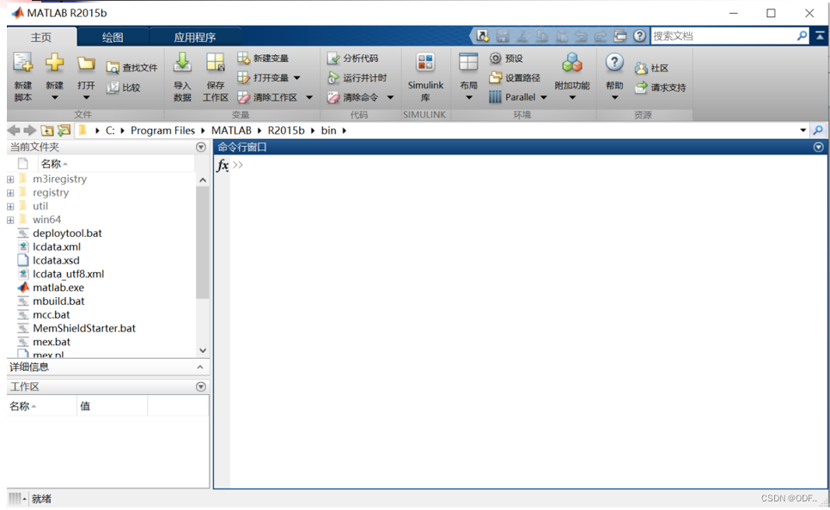Click 设置路径 (Set Path) button

coord(515,78)
